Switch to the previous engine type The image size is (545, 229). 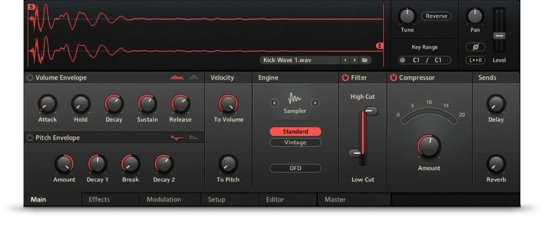[274, 103]
